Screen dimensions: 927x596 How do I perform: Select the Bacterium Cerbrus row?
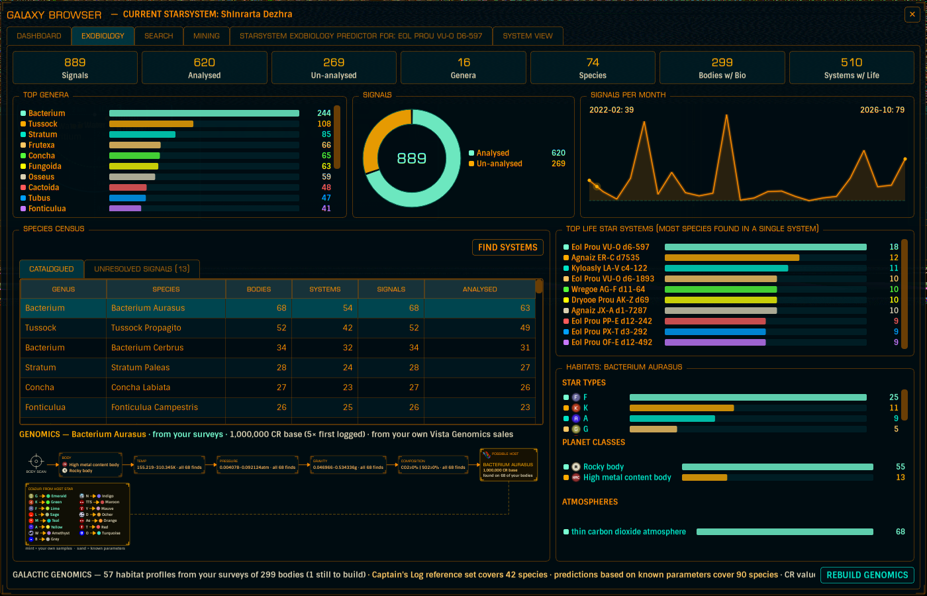[x=278, y=348]
